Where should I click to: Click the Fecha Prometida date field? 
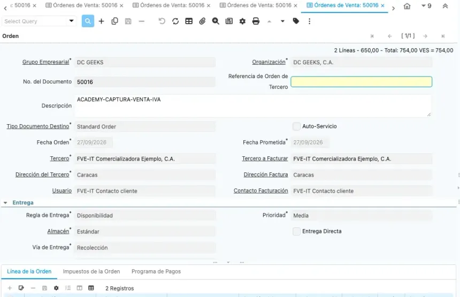(x=310, y=142)
